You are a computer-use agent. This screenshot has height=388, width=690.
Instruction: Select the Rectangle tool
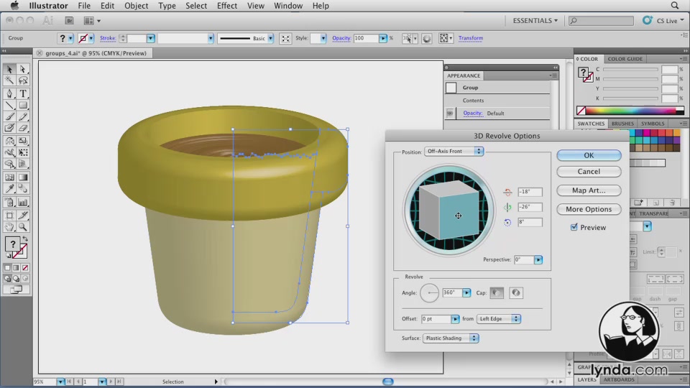tap(23, 105)
